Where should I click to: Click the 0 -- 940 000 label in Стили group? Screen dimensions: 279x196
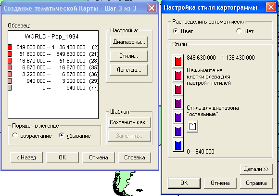click(x=201, y=151)
